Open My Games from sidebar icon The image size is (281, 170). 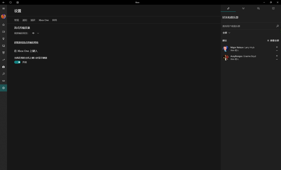coord(3,32)
